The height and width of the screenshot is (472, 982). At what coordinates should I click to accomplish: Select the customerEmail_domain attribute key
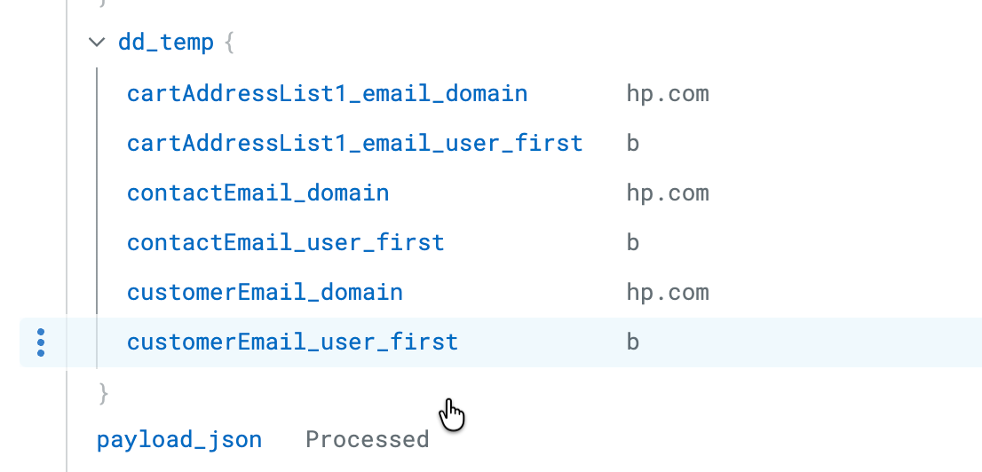click(x=265, y=292)
